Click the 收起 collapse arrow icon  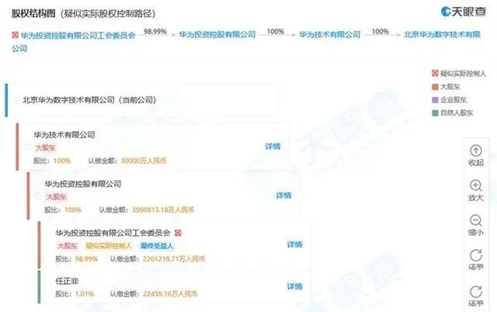click(476, 151)
